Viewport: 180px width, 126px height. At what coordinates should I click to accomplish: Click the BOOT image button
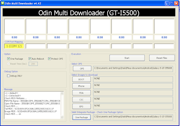81,79
